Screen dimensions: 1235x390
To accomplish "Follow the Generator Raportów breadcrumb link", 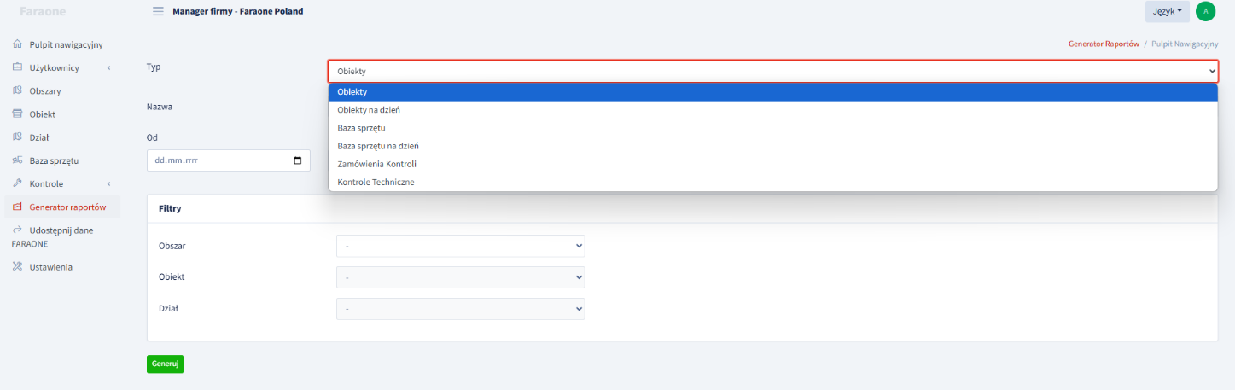I will click(x=1104, y=43).
